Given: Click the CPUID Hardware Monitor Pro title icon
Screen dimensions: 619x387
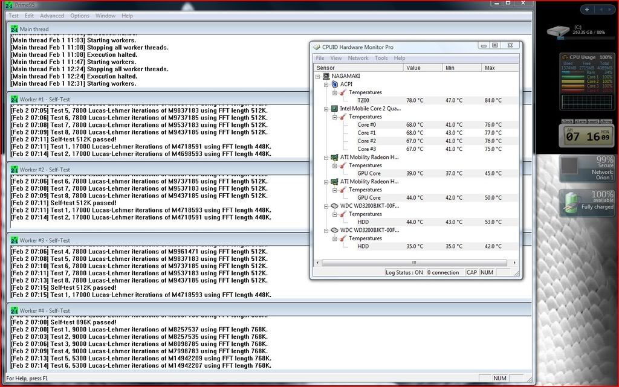Looking at the screenshot, I should pyautogui.click(x=316, y=47).
